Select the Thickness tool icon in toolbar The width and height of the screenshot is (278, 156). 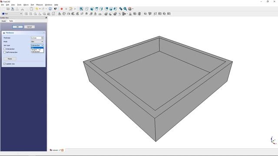point(100,13)
